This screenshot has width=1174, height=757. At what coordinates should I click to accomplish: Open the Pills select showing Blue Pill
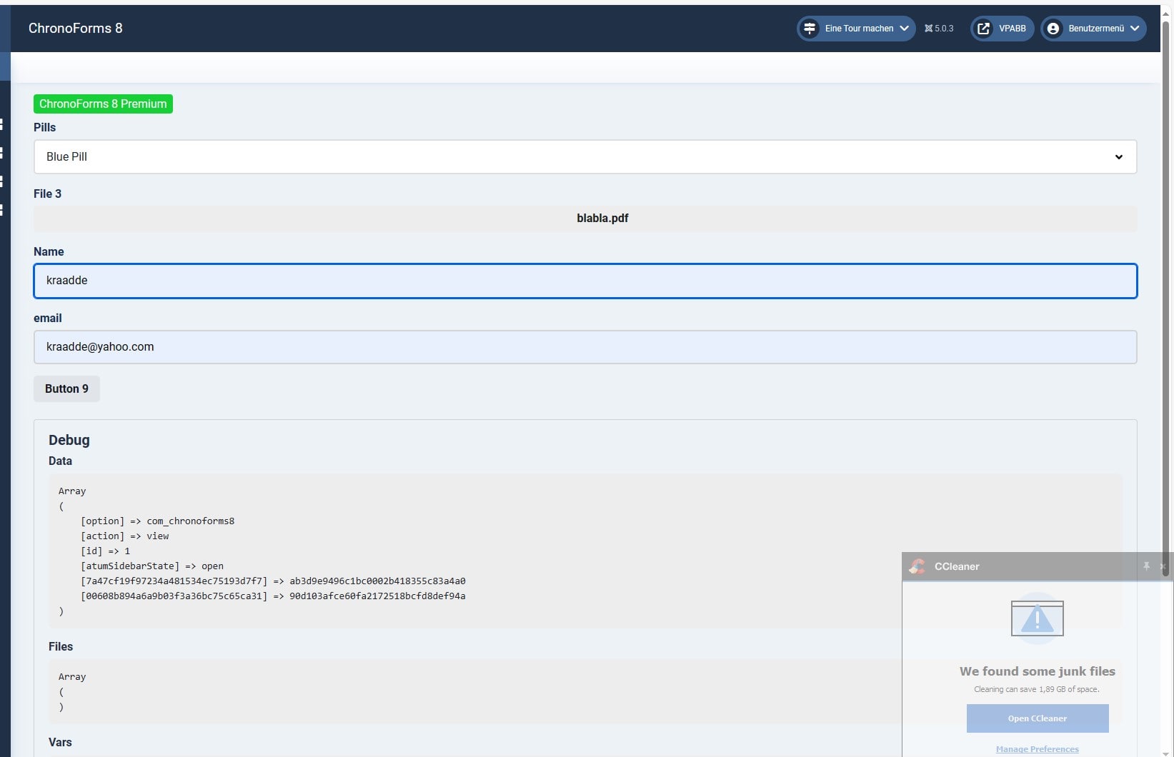[x=584, y=156]
